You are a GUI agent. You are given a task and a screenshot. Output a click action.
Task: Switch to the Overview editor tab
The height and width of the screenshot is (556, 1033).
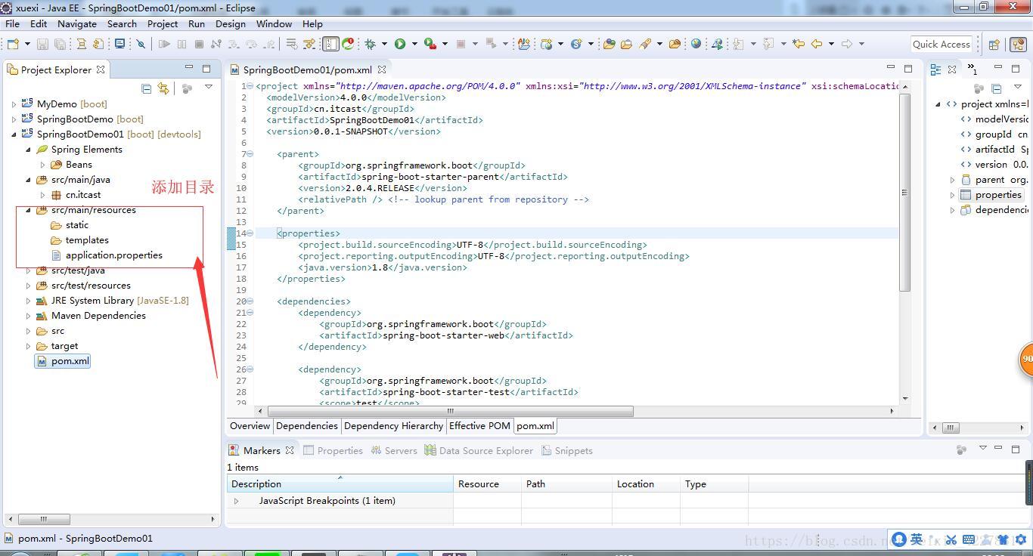click(x=250, y=426)
